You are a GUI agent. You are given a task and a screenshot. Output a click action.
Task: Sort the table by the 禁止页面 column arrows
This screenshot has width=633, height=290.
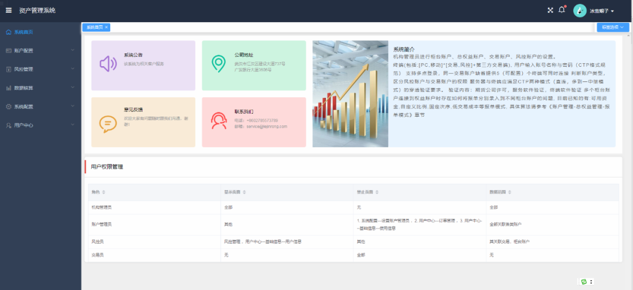pyautogui.click(x=377, y=192)
